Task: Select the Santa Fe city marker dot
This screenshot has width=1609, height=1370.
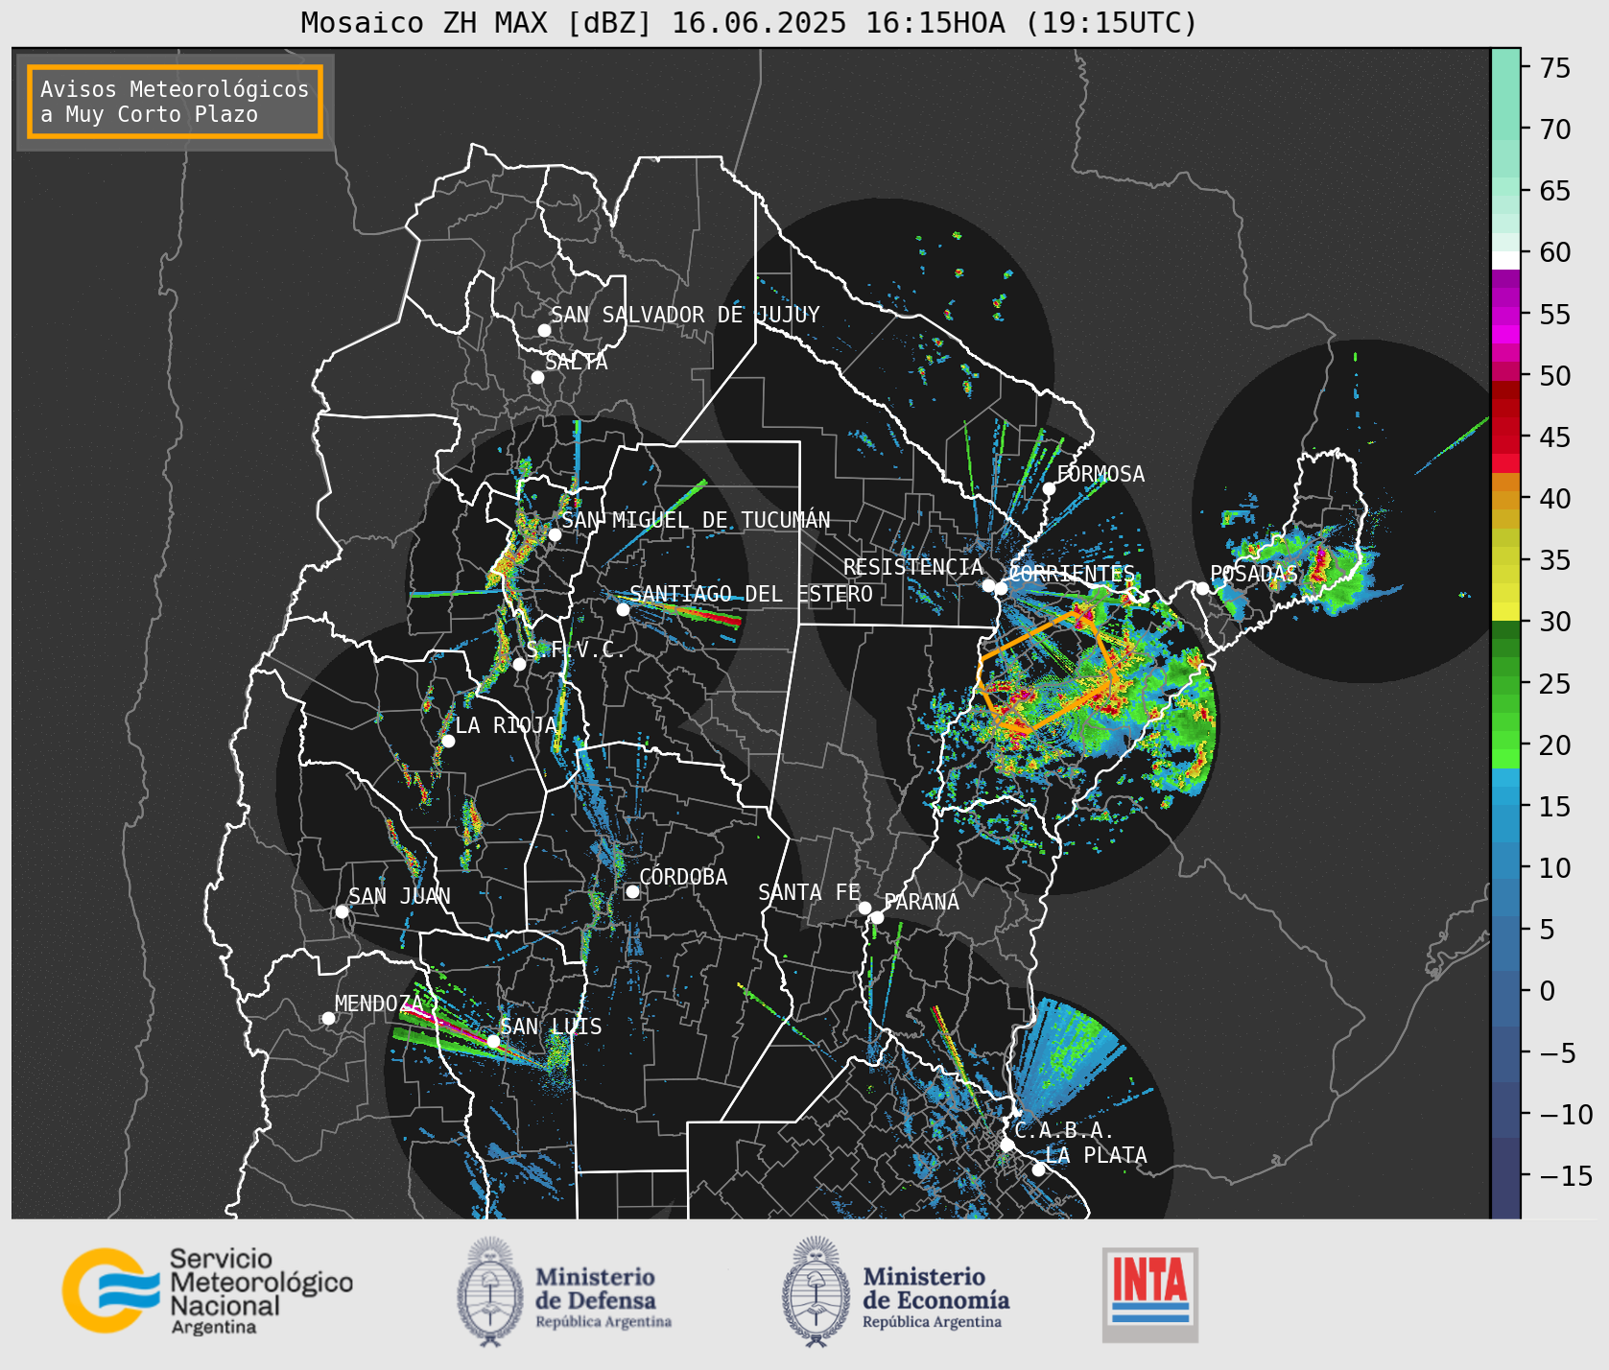Action: click(x=864, y=908)
